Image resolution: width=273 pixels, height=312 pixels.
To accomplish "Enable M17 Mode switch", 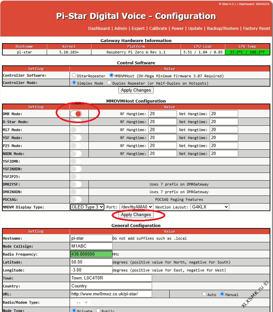I will [x=76, y=130].
